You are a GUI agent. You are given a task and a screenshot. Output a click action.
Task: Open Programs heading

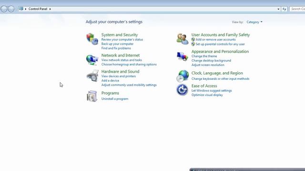click(x=110, y=93)
